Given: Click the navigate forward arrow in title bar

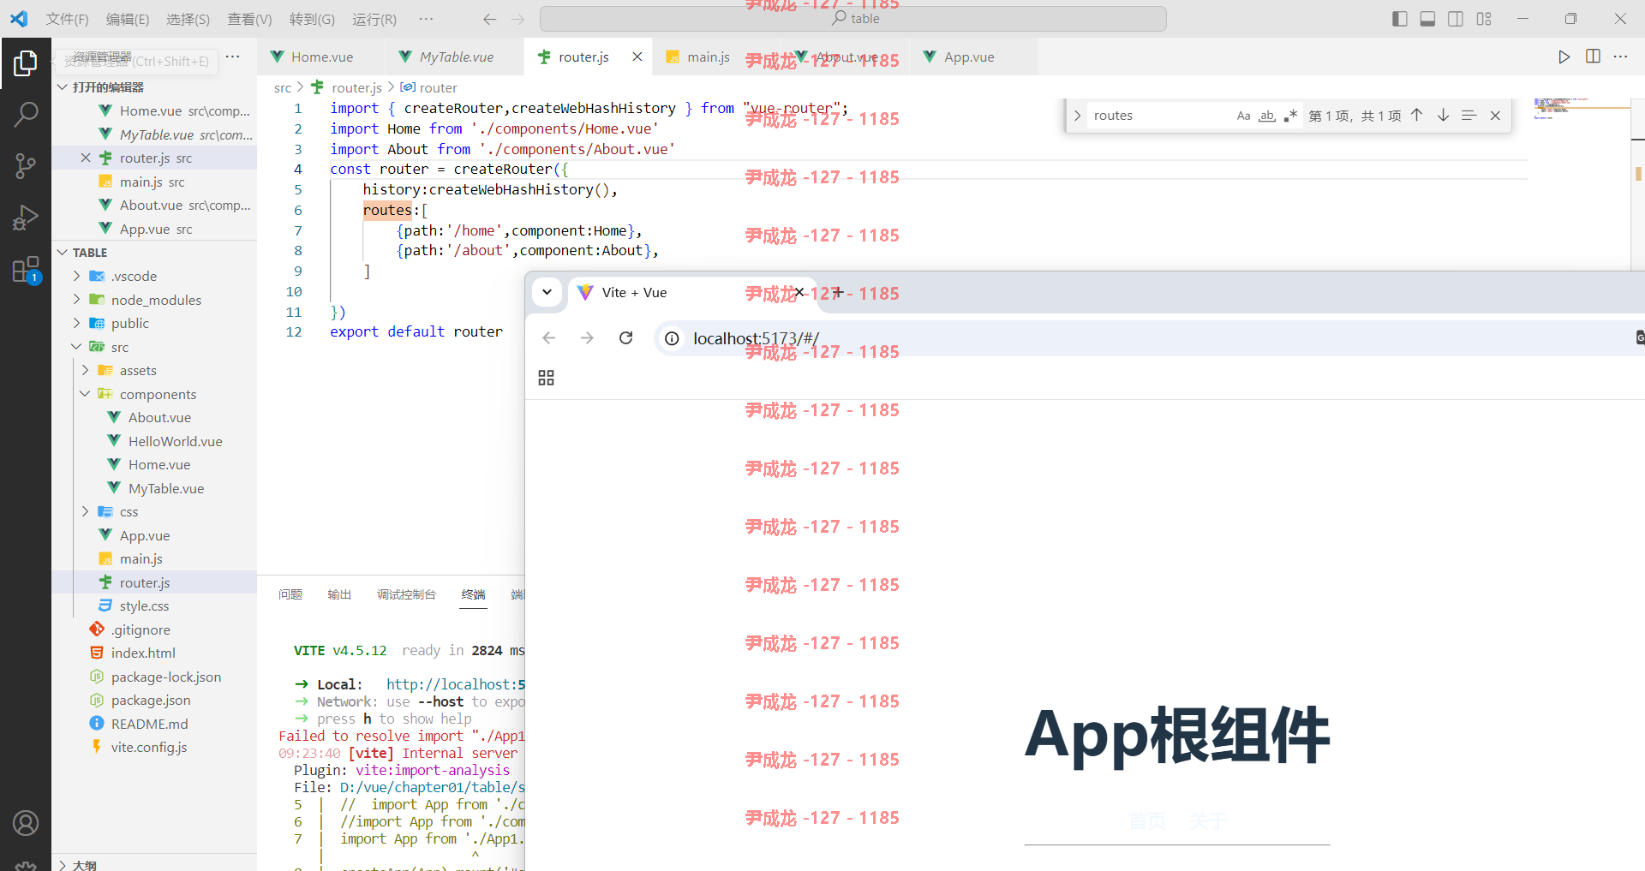Looking at the screenshot, I should click(x=517, y=19).
